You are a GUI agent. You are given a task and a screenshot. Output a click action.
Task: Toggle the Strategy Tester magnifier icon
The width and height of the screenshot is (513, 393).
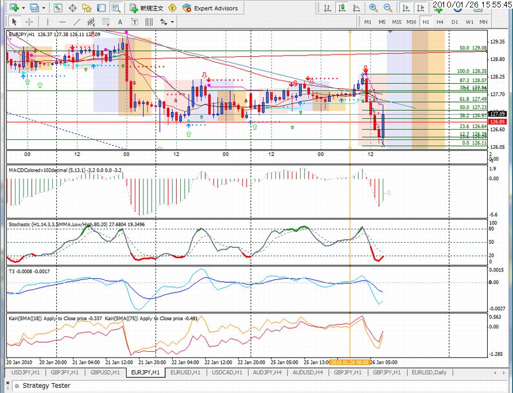click(116, 8)
